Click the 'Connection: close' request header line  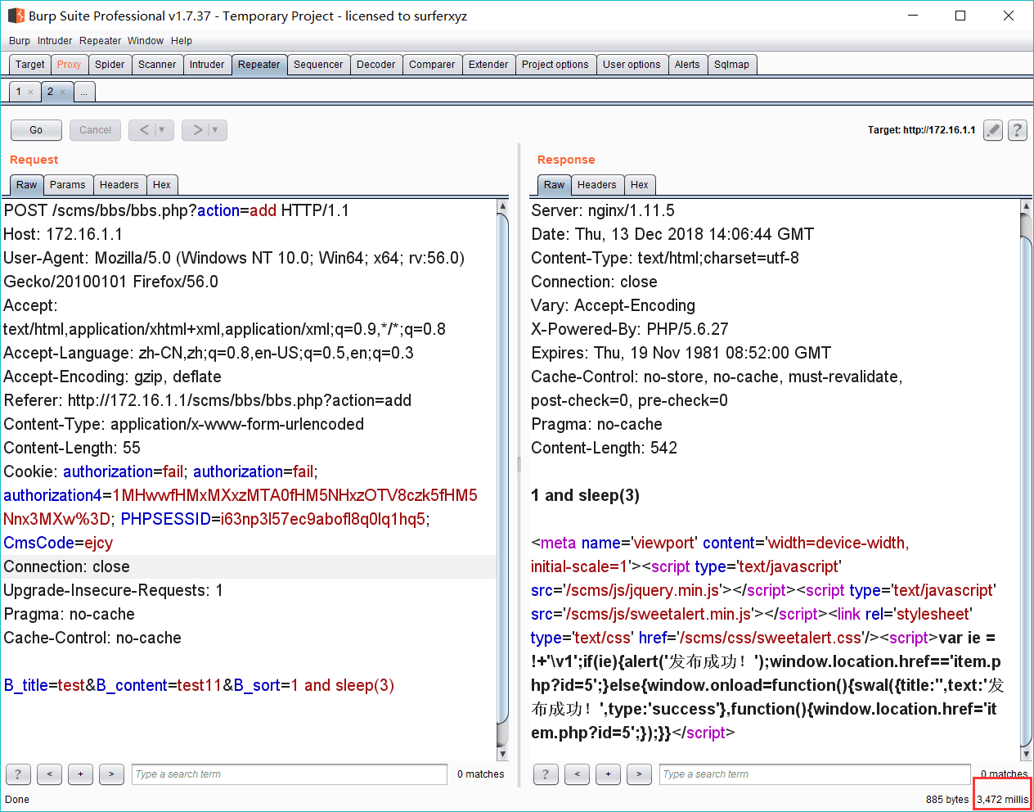pos(249,566)
